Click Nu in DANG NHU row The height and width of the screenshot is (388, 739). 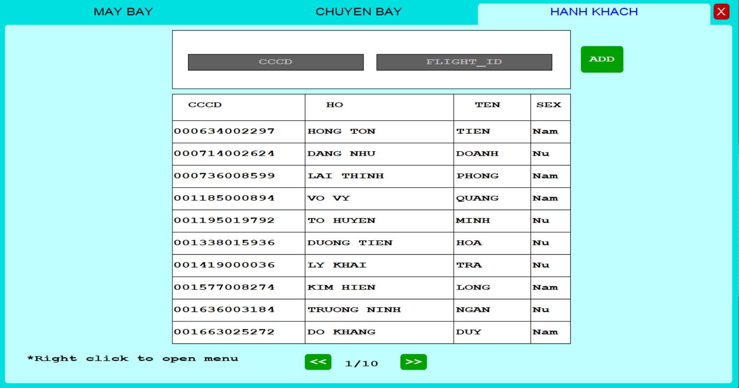pos(550,154)
